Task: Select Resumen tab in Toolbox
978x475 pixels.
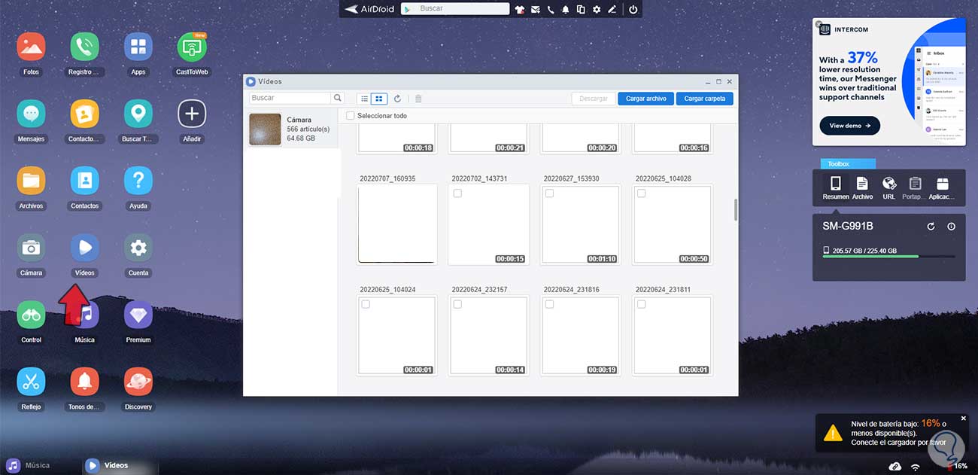Action: 835,187
